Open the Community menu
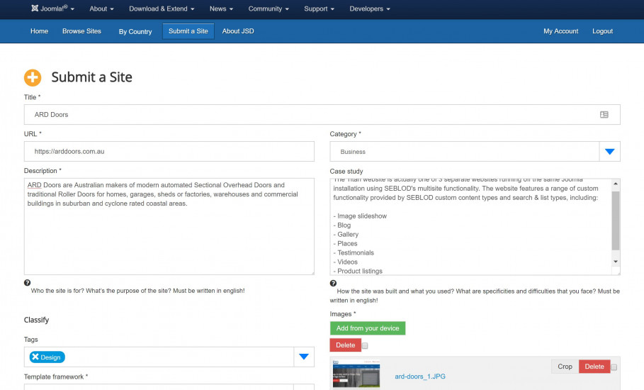The width and height of the screenshot is (644, 390). tap(269, 9)
